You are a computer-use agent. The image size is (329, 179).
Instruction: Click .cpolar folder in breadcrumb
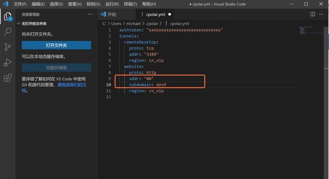pyautogui.click(x=152, y=23)
